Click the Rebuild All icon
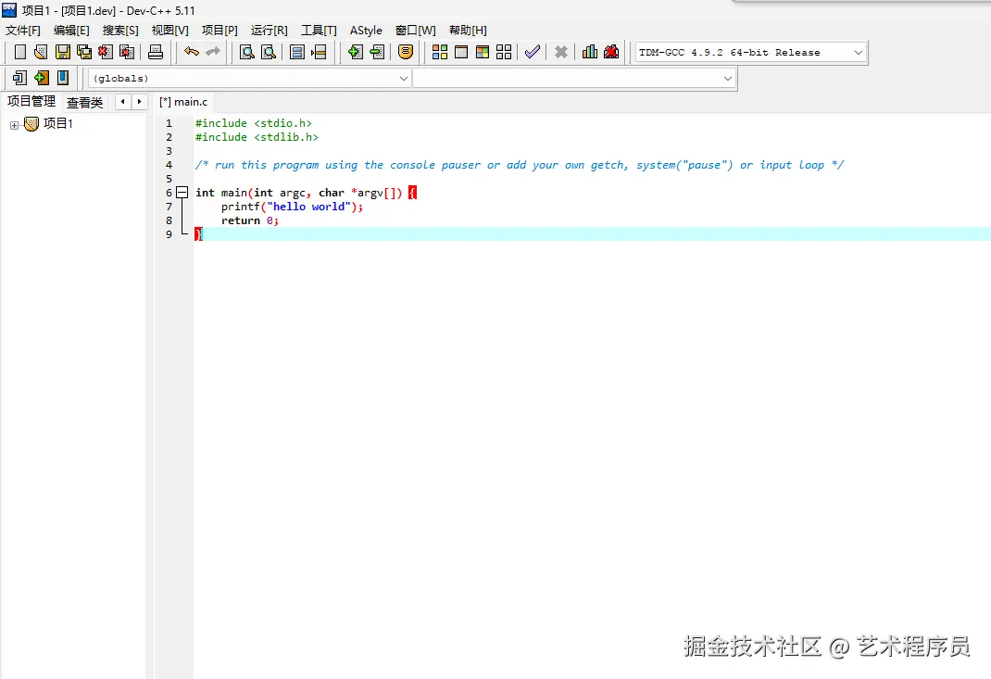 (x=504, y=52)
